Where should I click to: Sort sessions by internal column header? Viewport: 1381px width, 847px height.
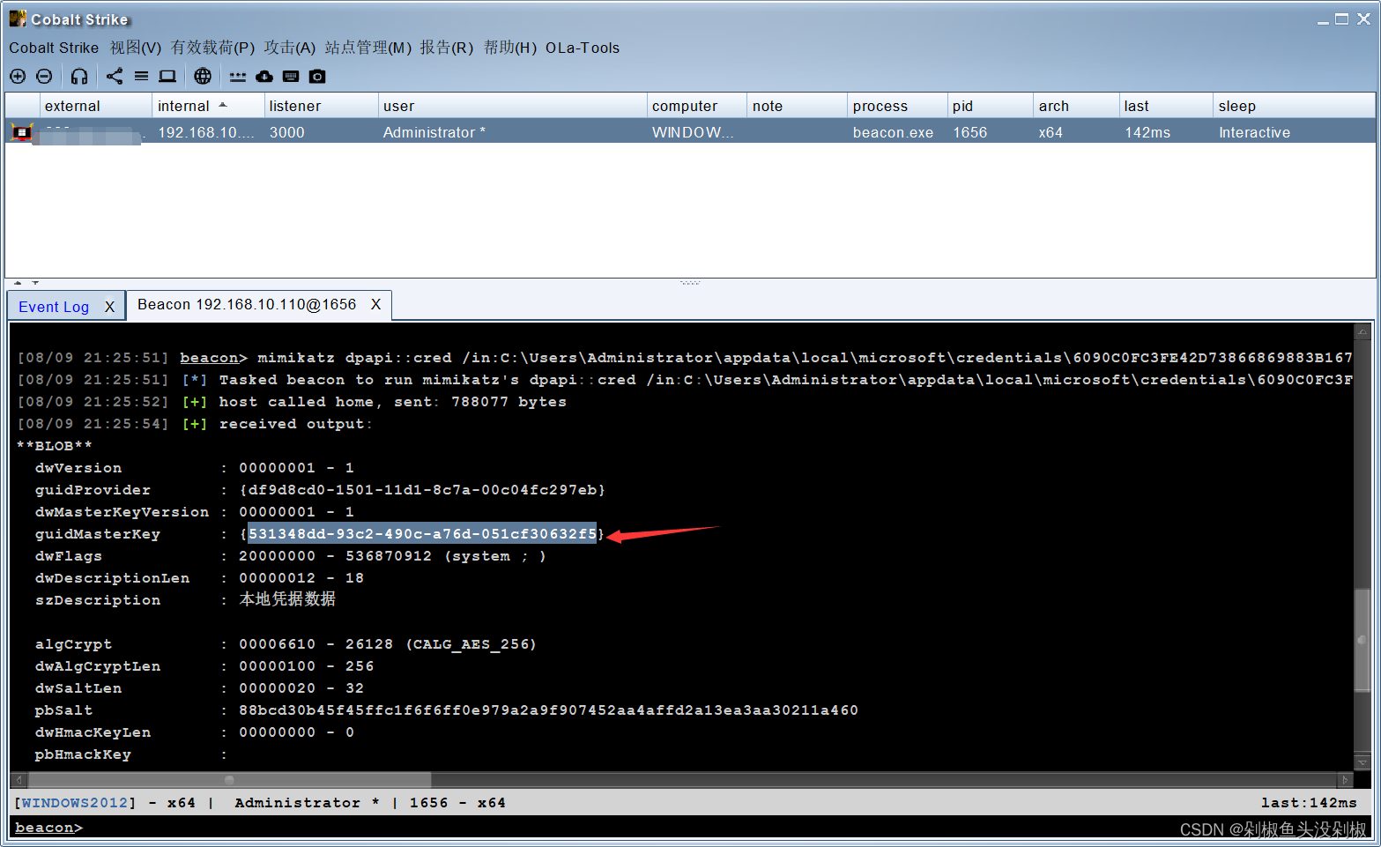click(208, 106)
